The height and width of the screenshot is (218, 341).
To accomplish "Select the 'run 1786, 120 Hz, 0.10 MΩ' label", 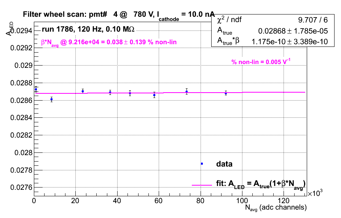I will tap(88, 29).
